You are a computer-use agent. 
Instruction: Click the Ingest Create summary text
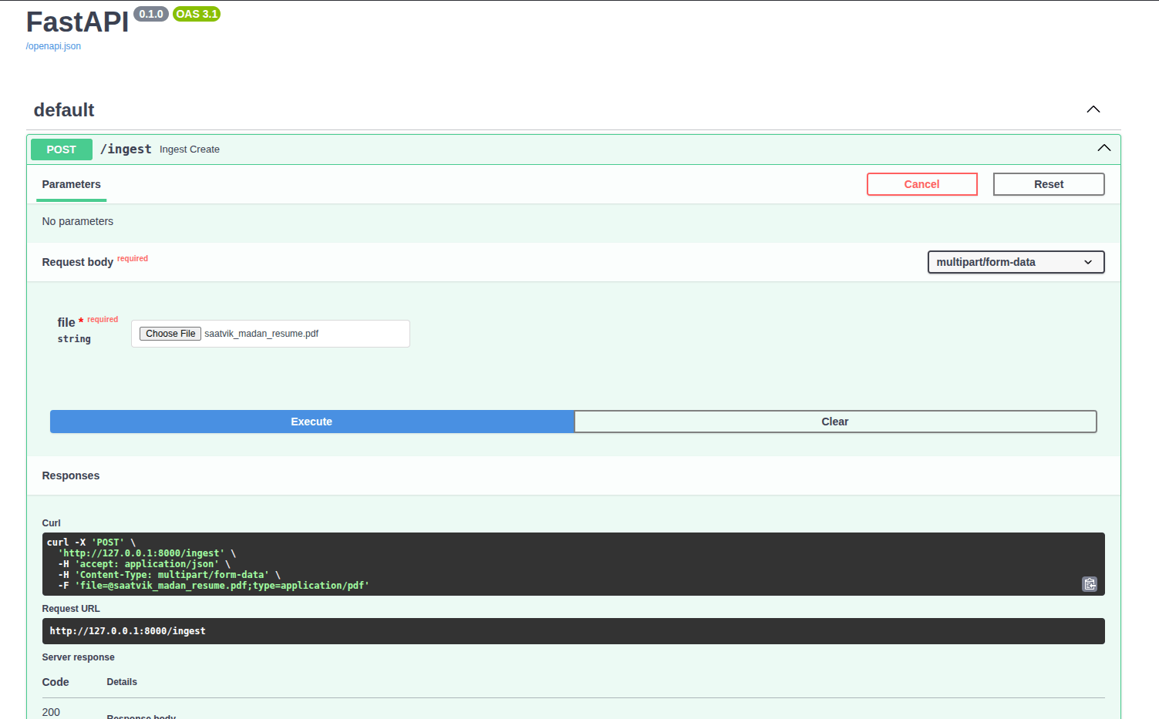pos(190,150)
